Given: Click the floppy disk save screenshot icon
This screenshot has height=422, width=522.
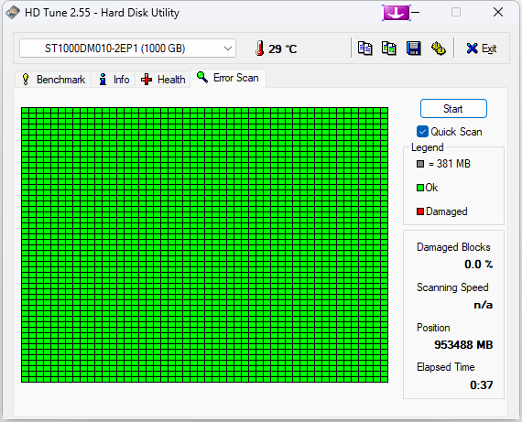Looking at the screenshot, I should coord(413,49).
